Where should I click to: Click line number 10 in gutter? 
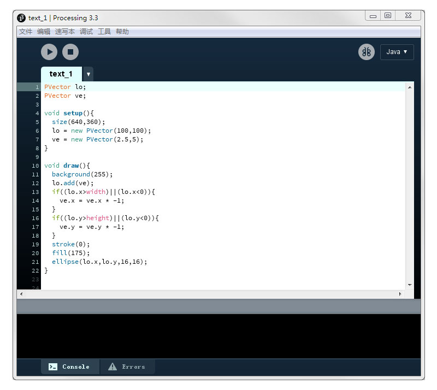[36, 166]
